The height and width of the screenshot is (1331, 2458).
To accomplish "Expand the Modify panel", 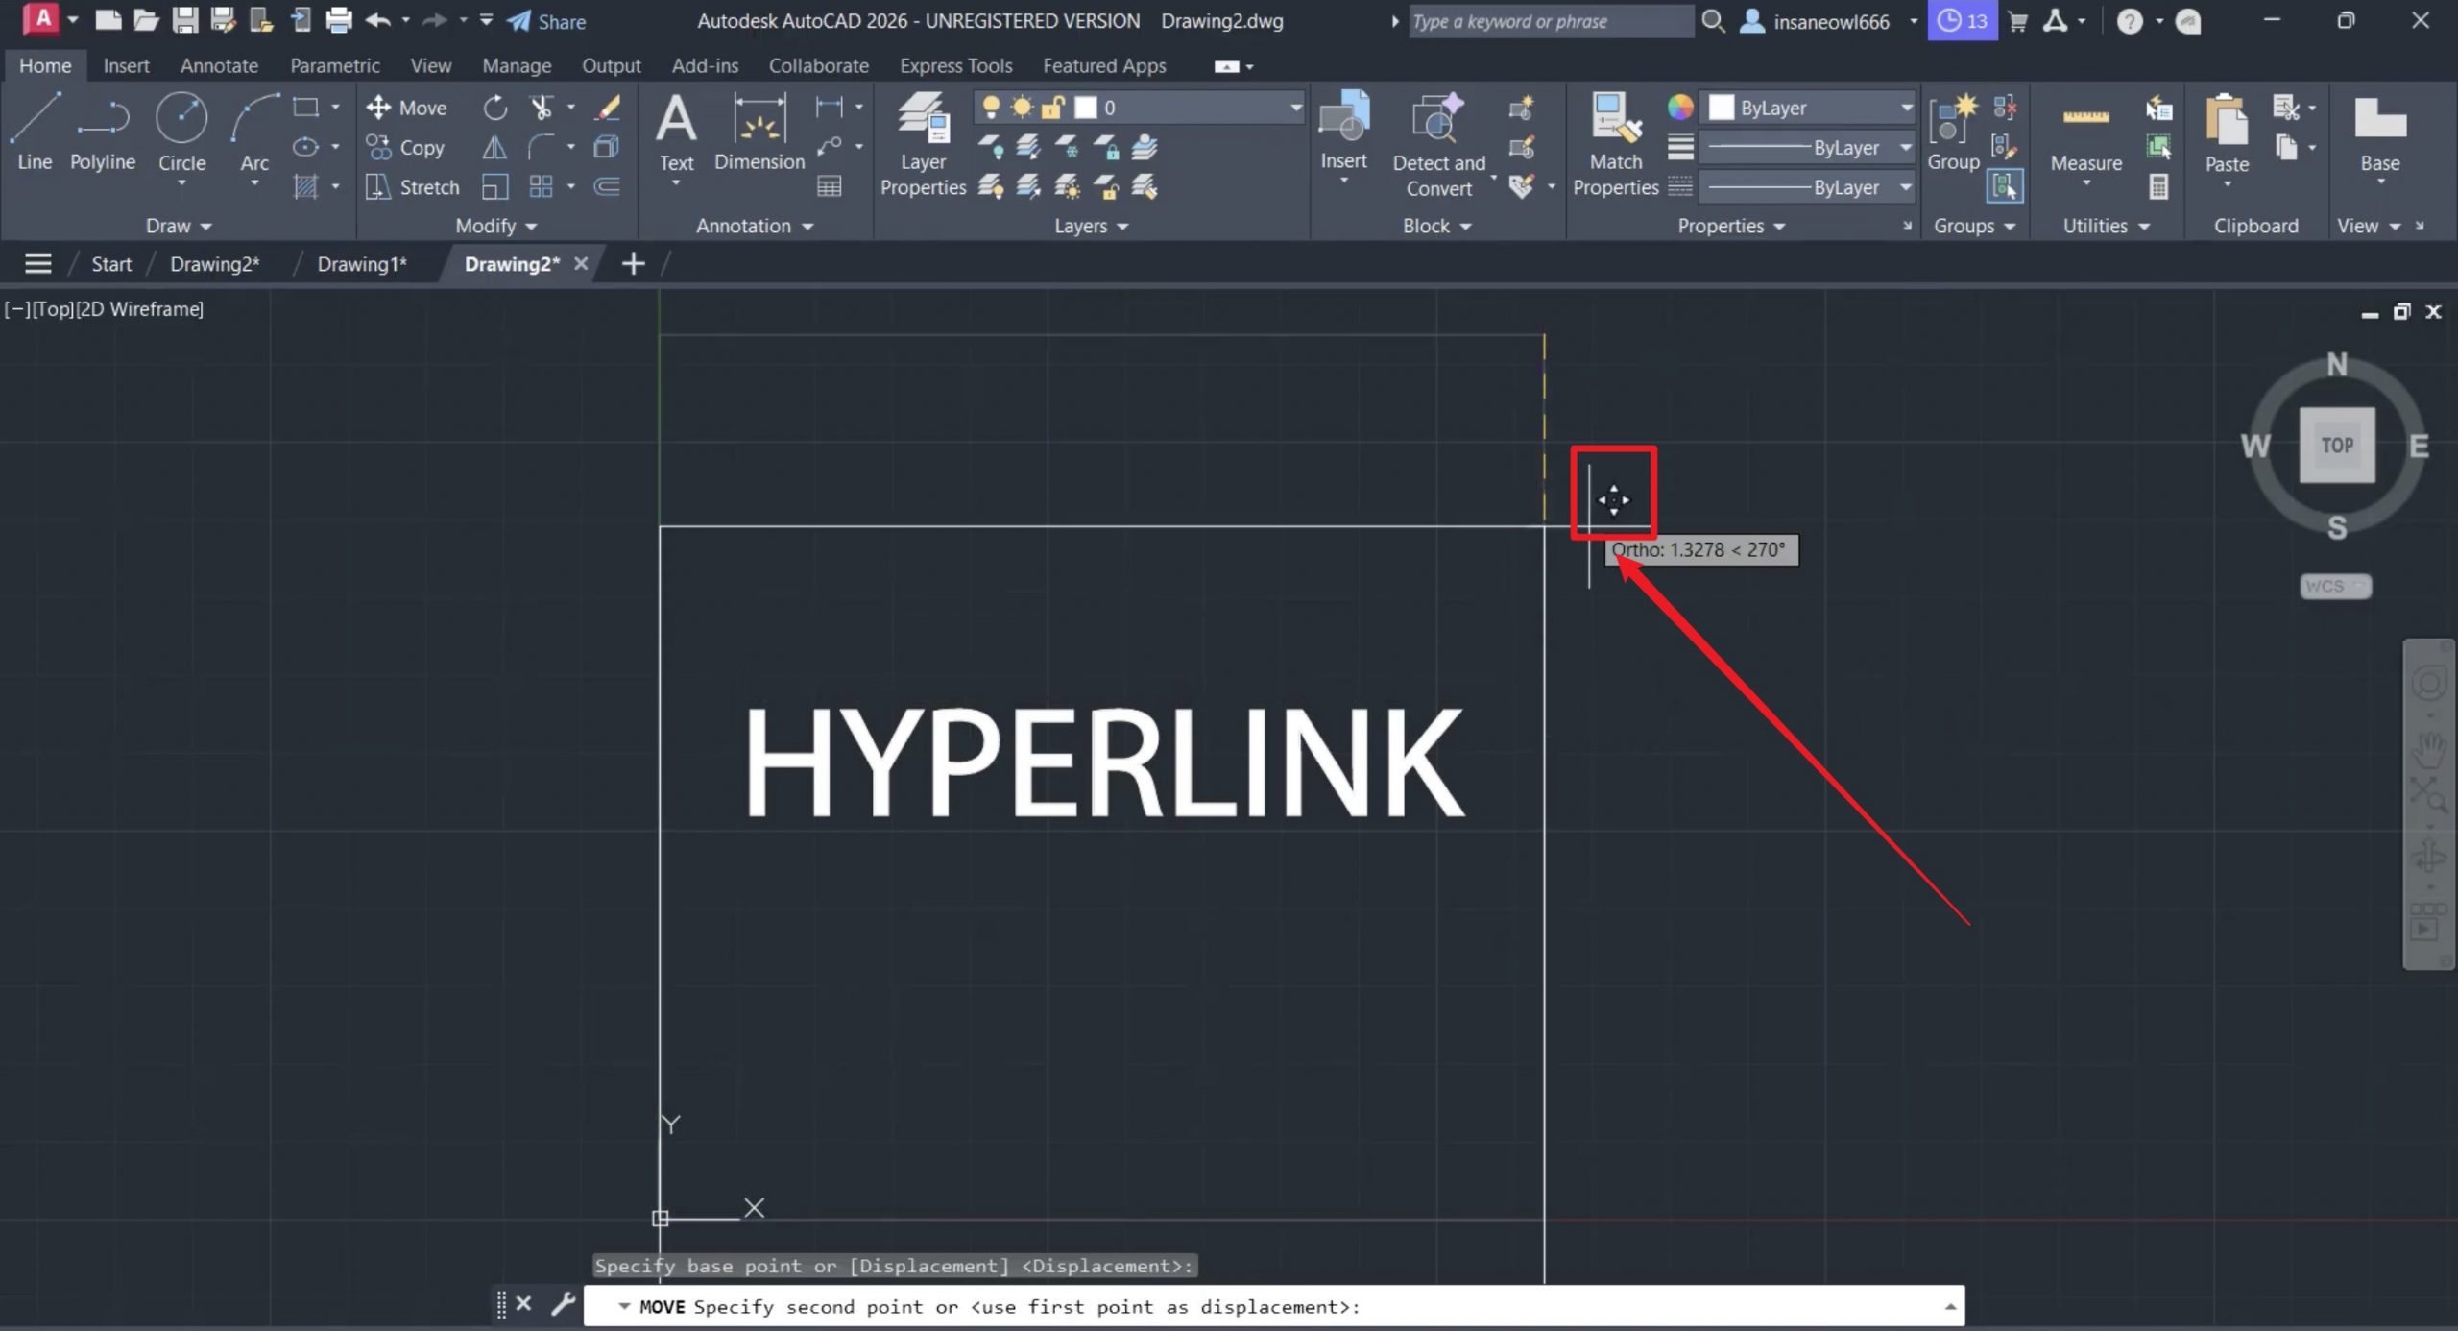I will (495, 226).
